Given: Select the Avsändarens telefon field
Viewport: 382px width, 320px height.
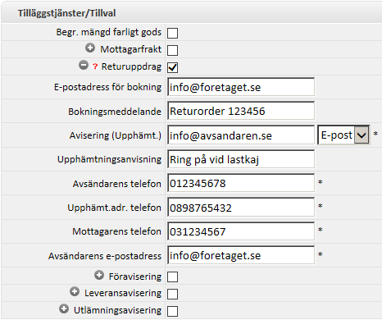Looking at the screenshot, I should [x=241, y=183].
